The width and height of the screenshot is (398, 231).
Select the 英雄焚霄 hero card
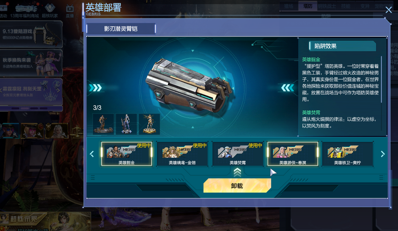click(x=238, y=154)
